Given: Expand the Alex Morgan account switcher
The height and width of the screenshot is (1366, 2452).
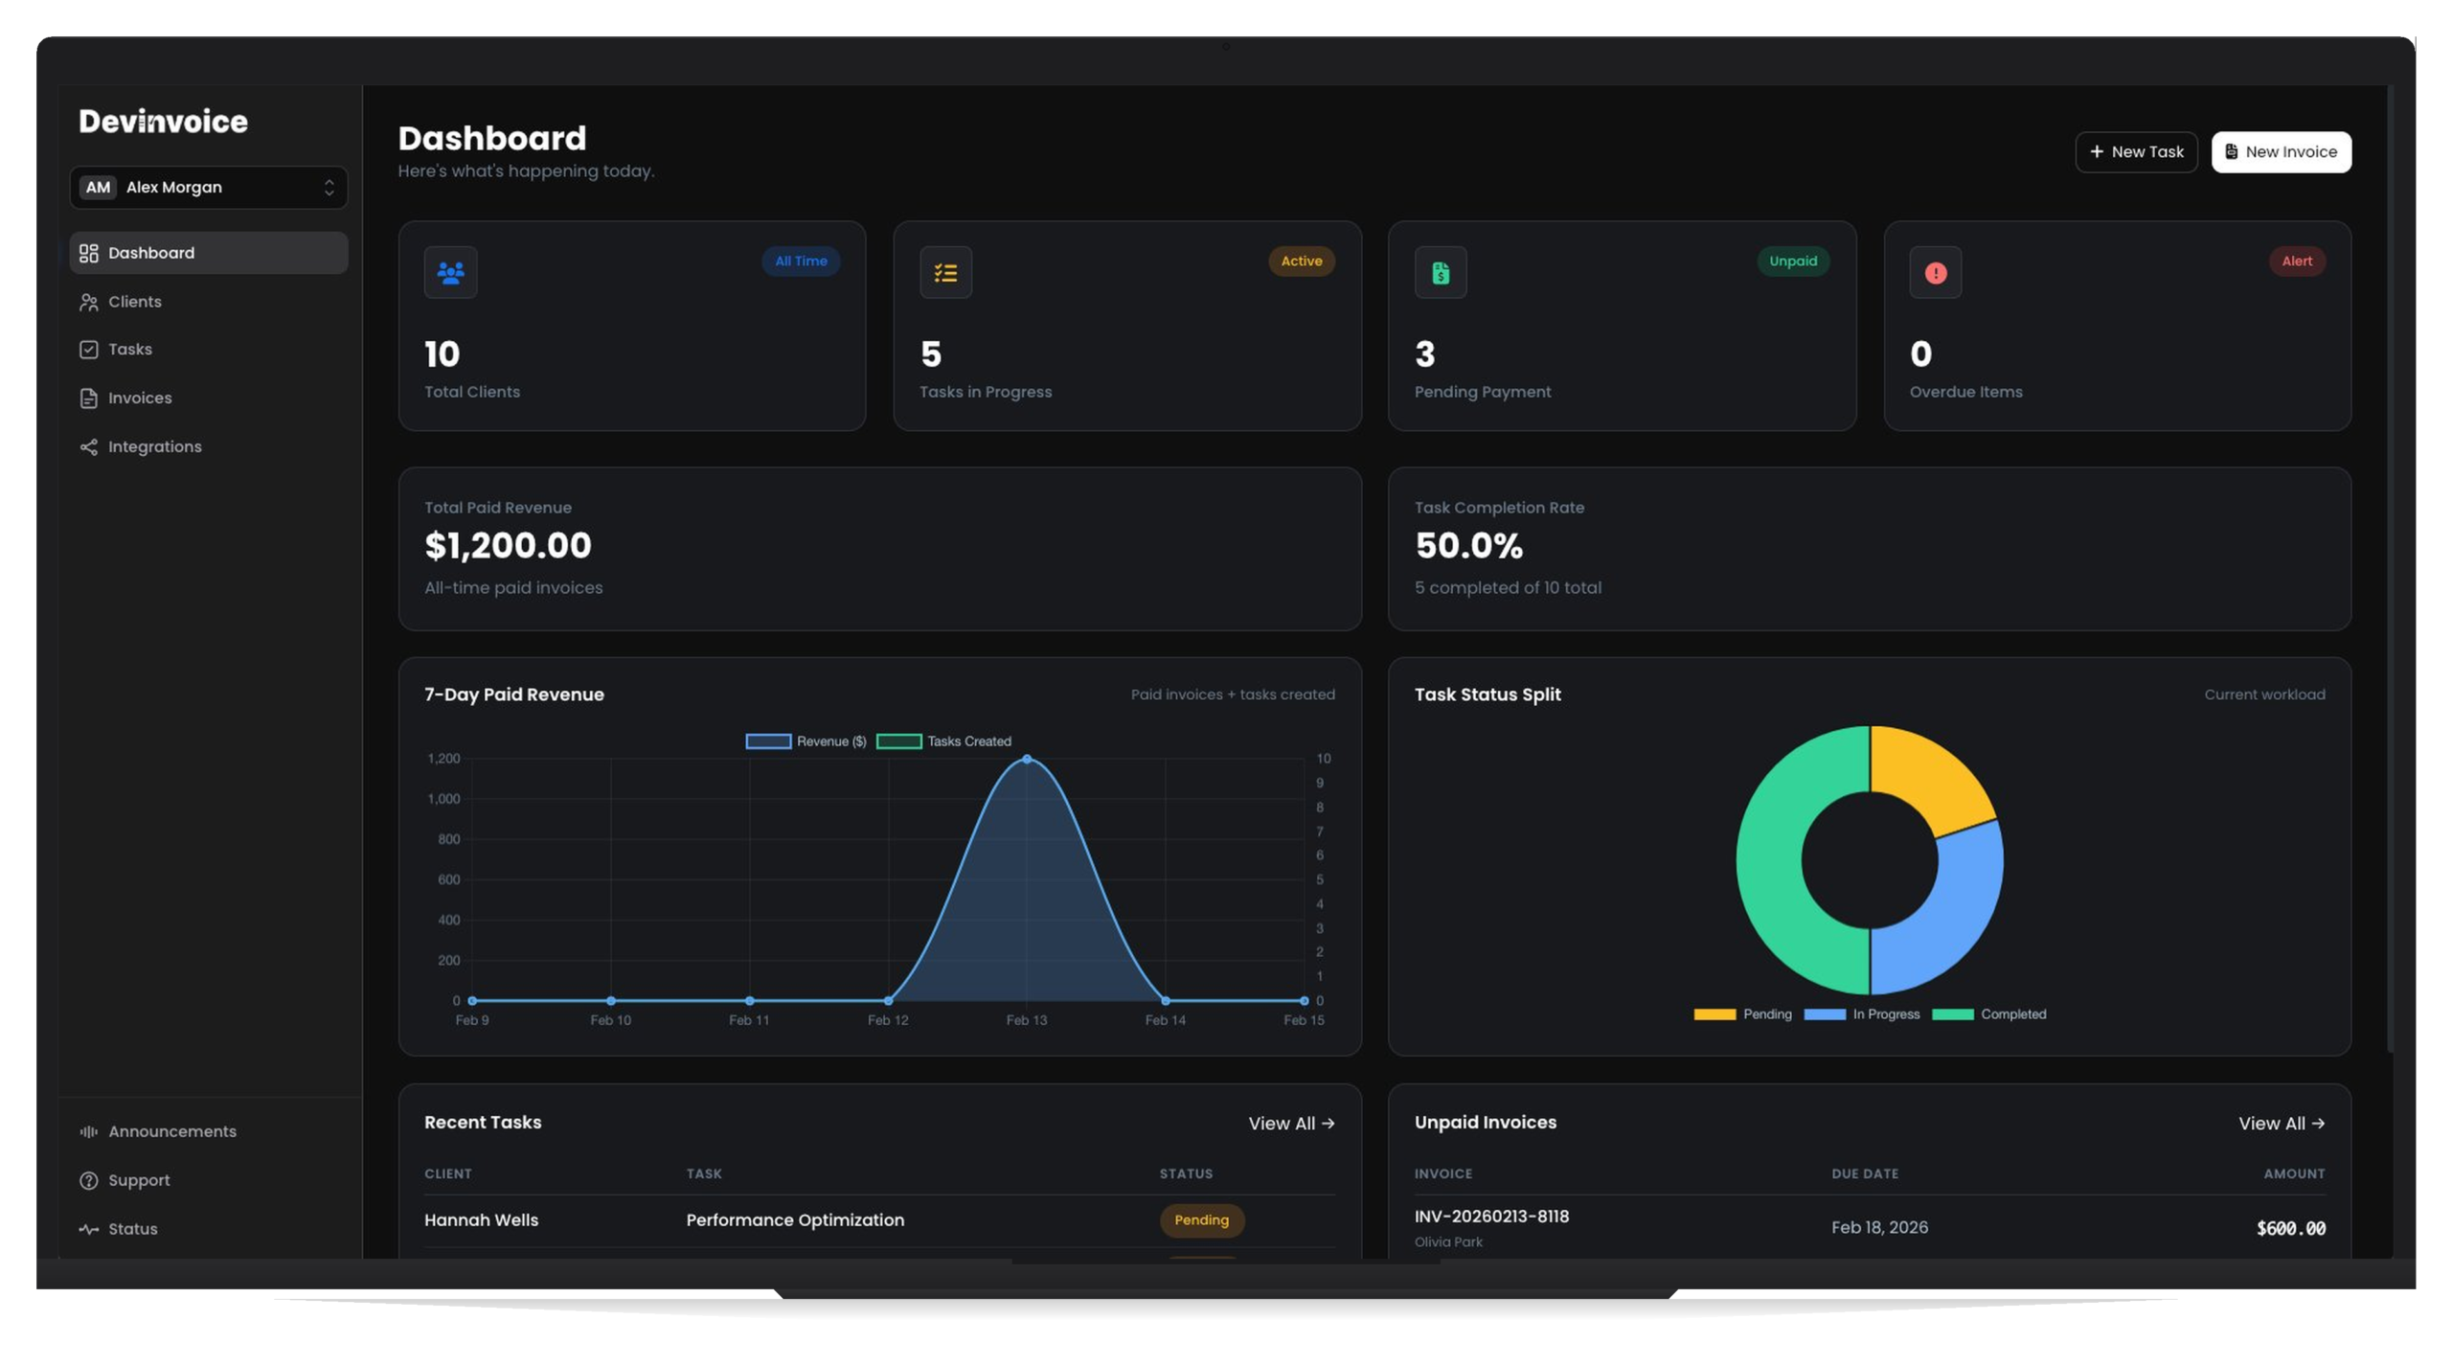Looking at the screenshot, I should point(208,187).
